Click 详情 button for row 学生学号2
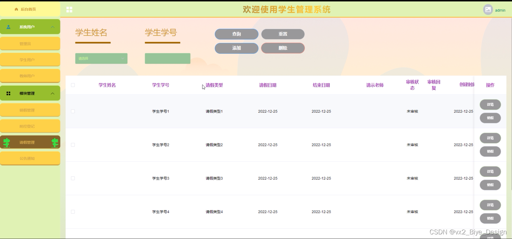Image resolution: width=512 pixels, height=239 pixels. (x=490, y=138)
